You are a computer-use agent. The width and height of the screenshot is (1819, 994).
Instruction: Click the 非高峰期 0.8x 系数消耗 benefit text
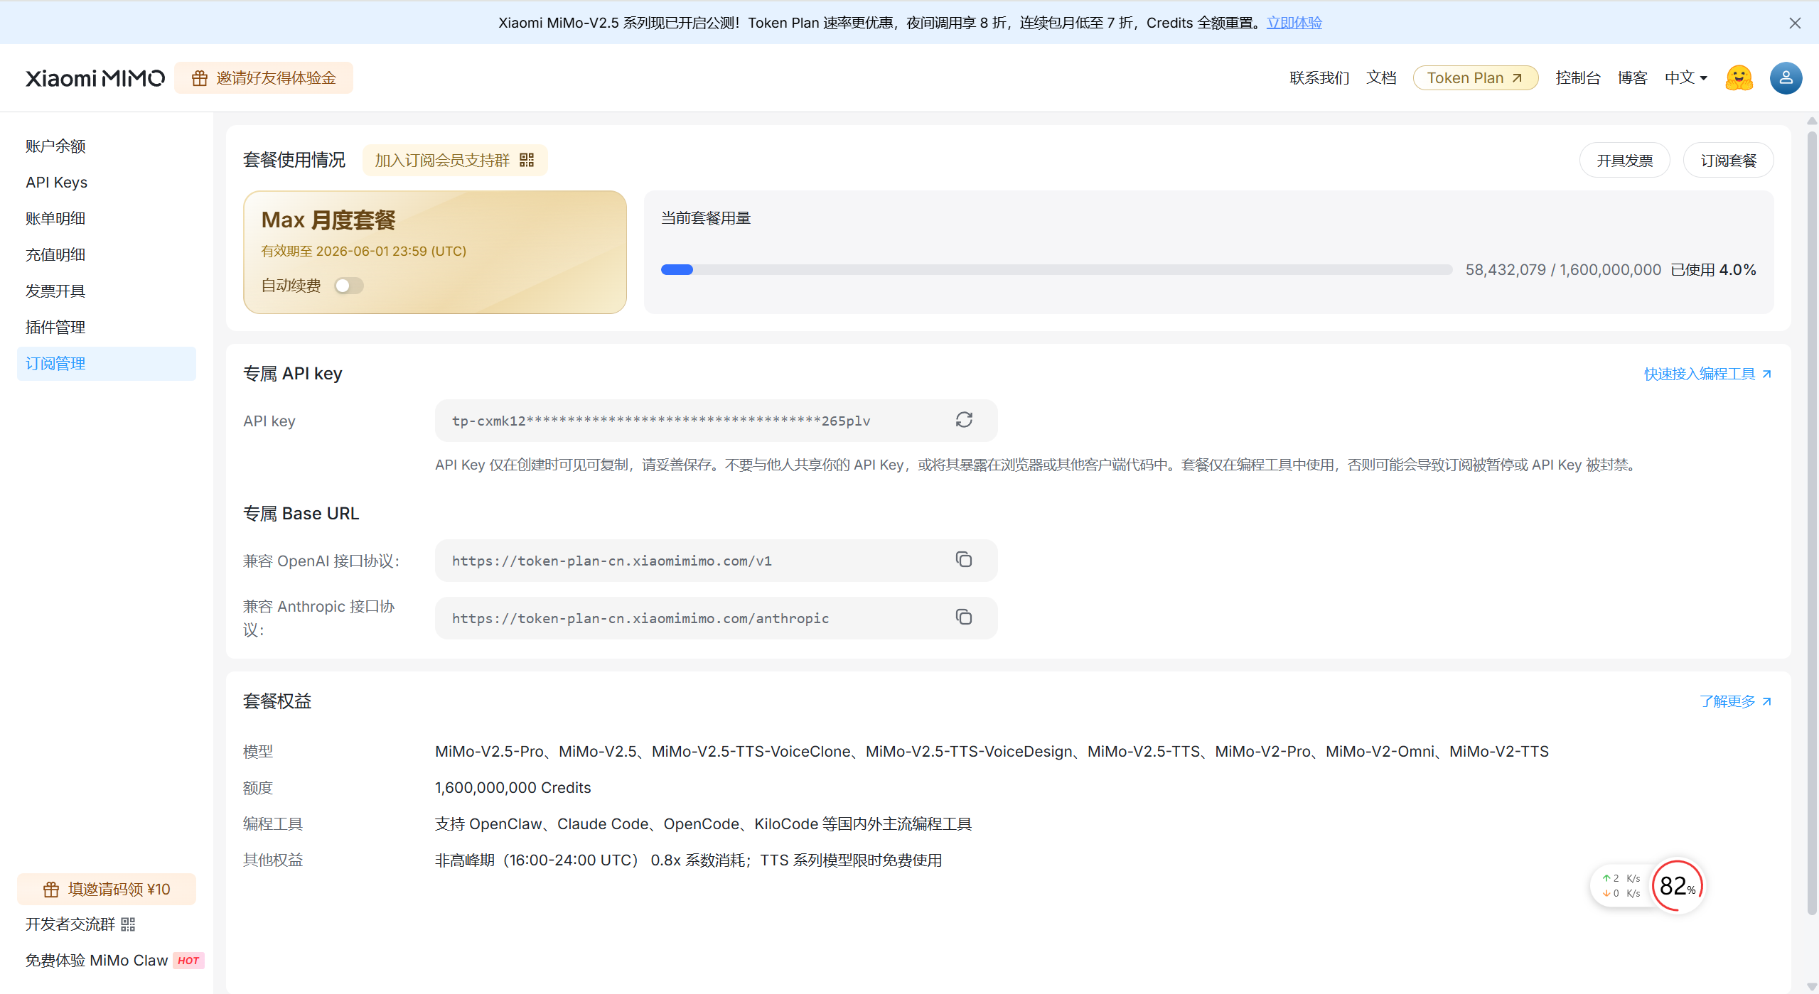click(x=688, y=860)
